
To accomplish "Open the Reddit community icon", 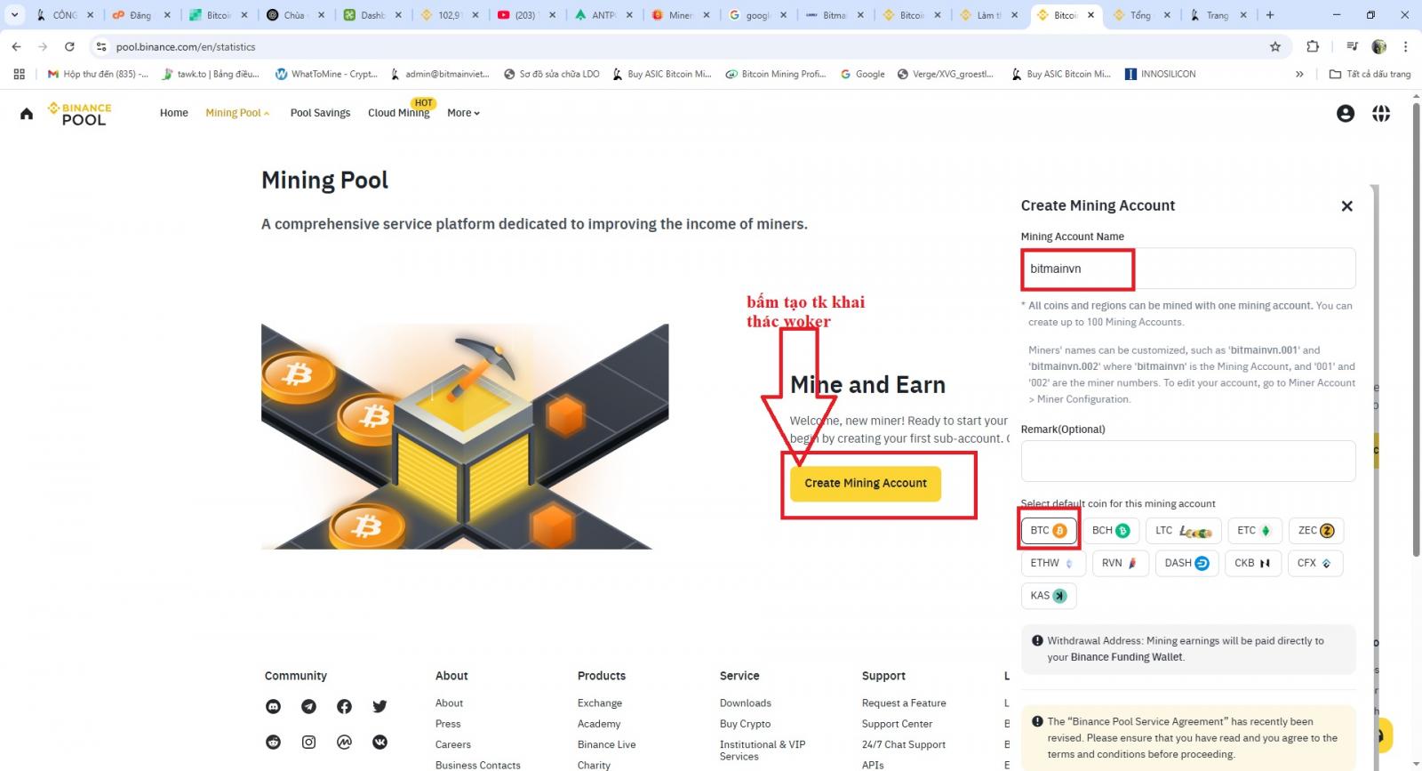I will [x=274, y=742].
